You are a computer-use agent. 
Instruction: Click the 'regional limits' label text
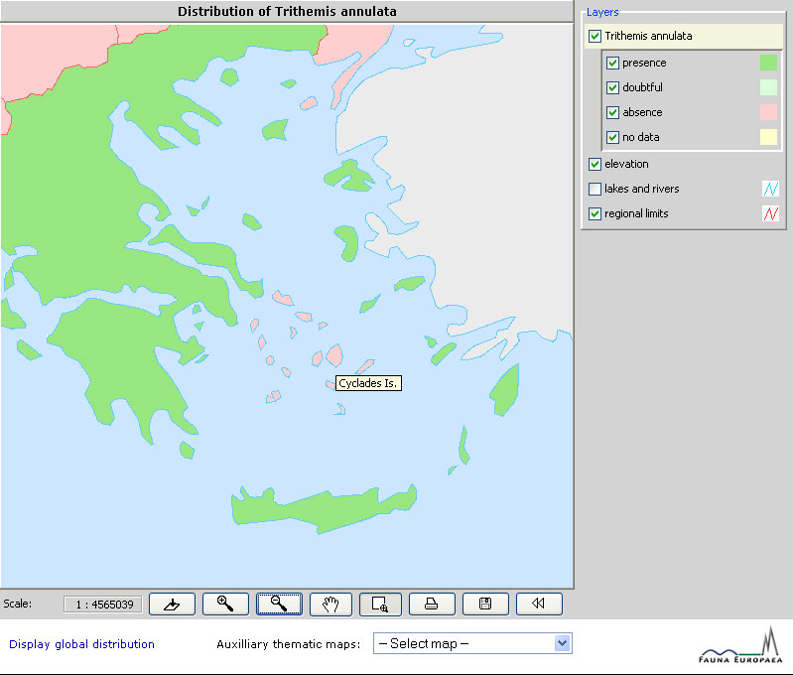tap(636, 213)
